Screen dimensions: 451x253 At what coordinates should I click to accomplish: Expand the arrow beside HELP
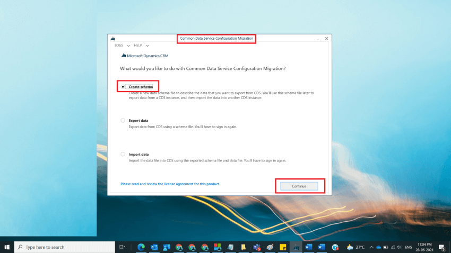point(147,46)
